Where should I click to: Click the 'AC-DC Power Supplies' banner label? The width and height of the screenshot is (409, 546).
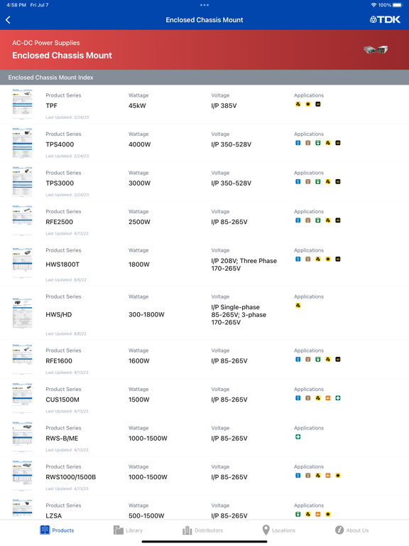46,43
